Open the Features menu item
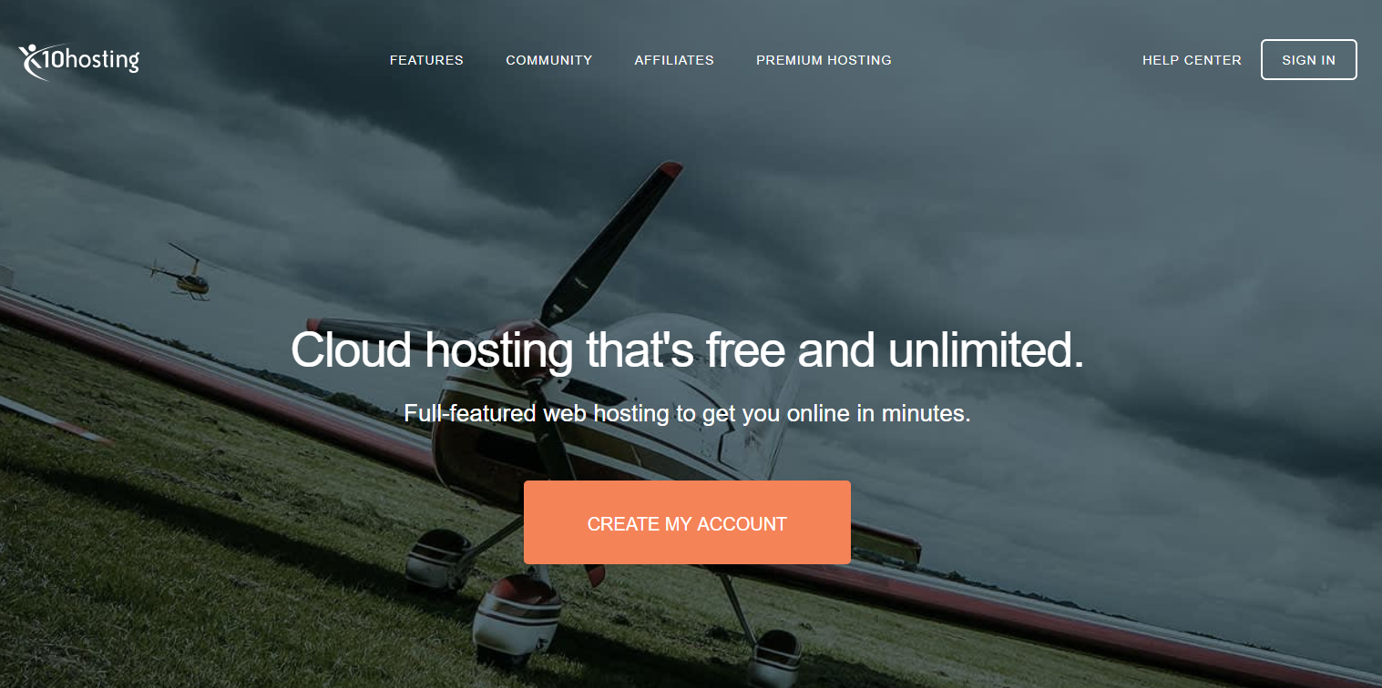Image resolution: width=1382 pixels, height=688 pixels. point(426,60)
